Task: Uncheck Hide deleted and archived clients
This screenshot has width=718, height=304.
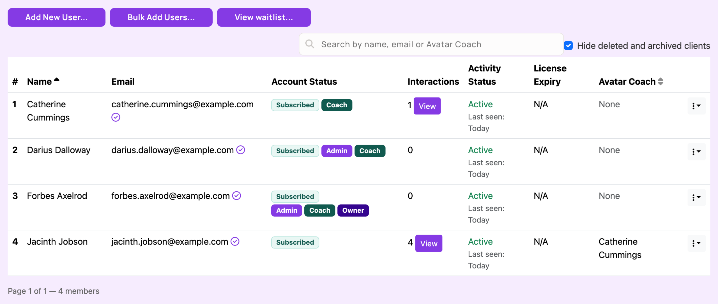Action: coord(568,45)
